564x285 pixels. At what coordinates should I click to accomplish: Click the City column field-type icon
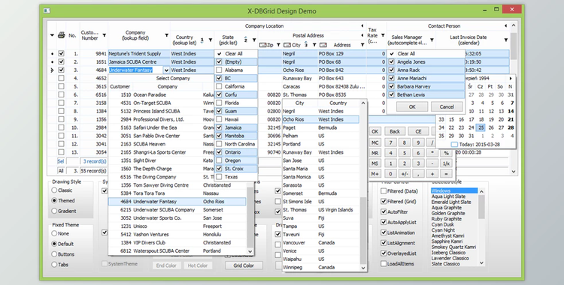(x=287, y=45)
